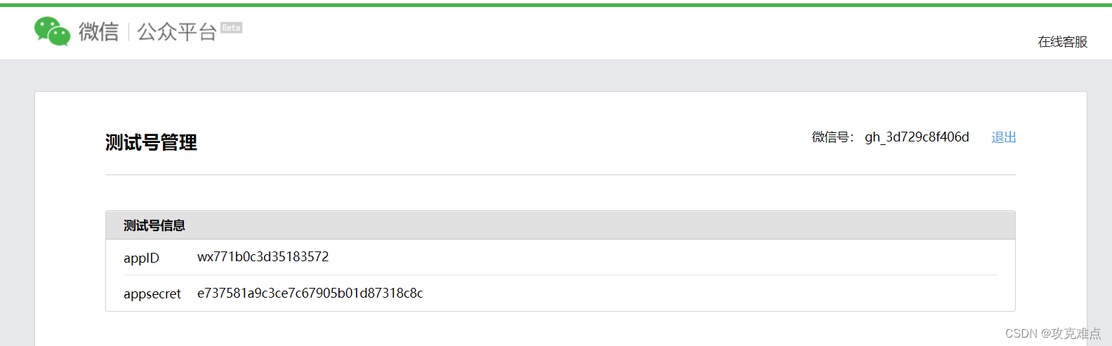Click the Beta badge next to 公众平台
Image resolution: width=1112 pixels, height=346 pixels.
(231, 28)
